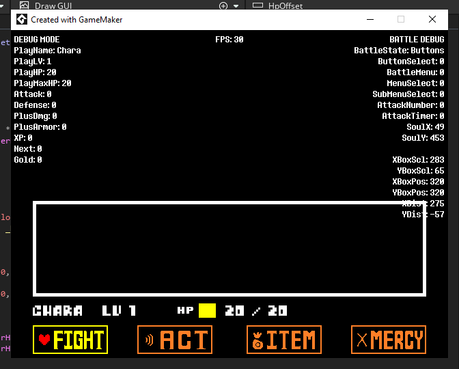The image size is (459, 369).
Task: Click the red heart soul icon
Action: (x=44, y=340)
